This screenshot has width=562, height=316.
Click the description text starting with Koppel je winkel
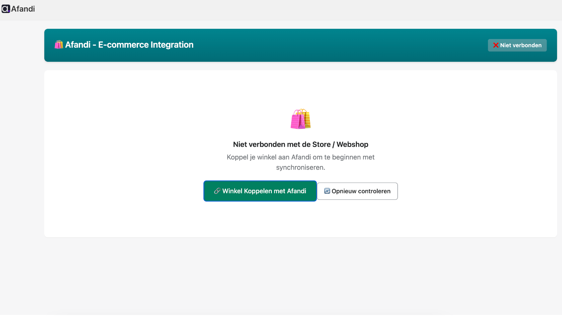tap(301, 162)
